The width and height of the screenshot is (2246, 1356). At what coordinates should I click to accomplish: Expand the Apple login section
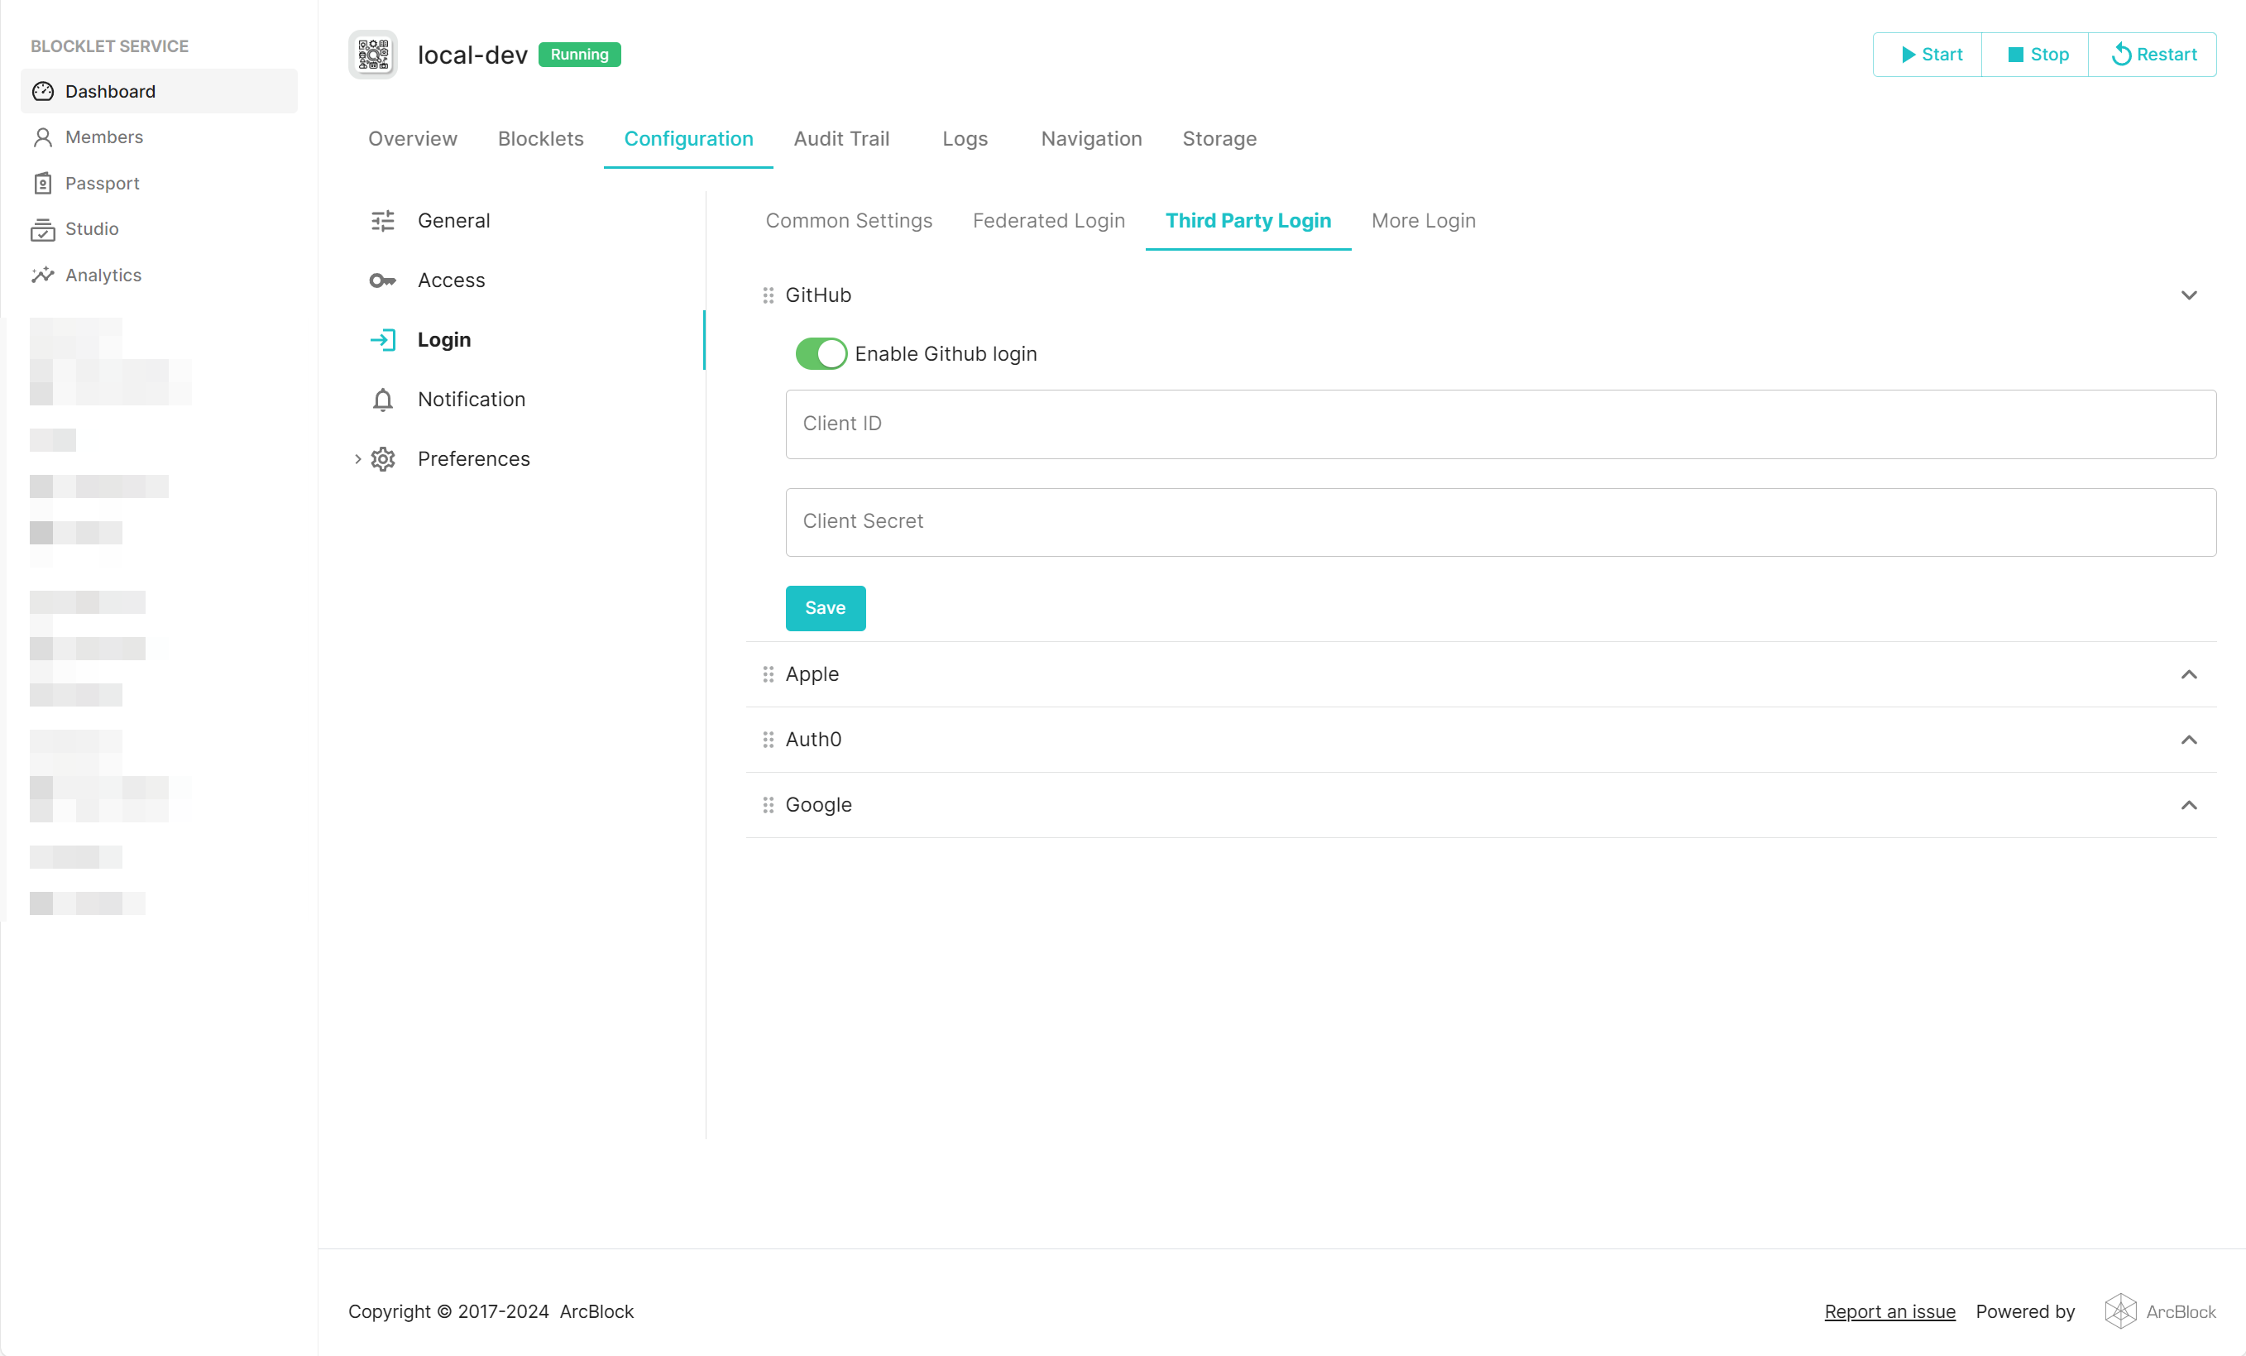click(x=2189, y=675)
